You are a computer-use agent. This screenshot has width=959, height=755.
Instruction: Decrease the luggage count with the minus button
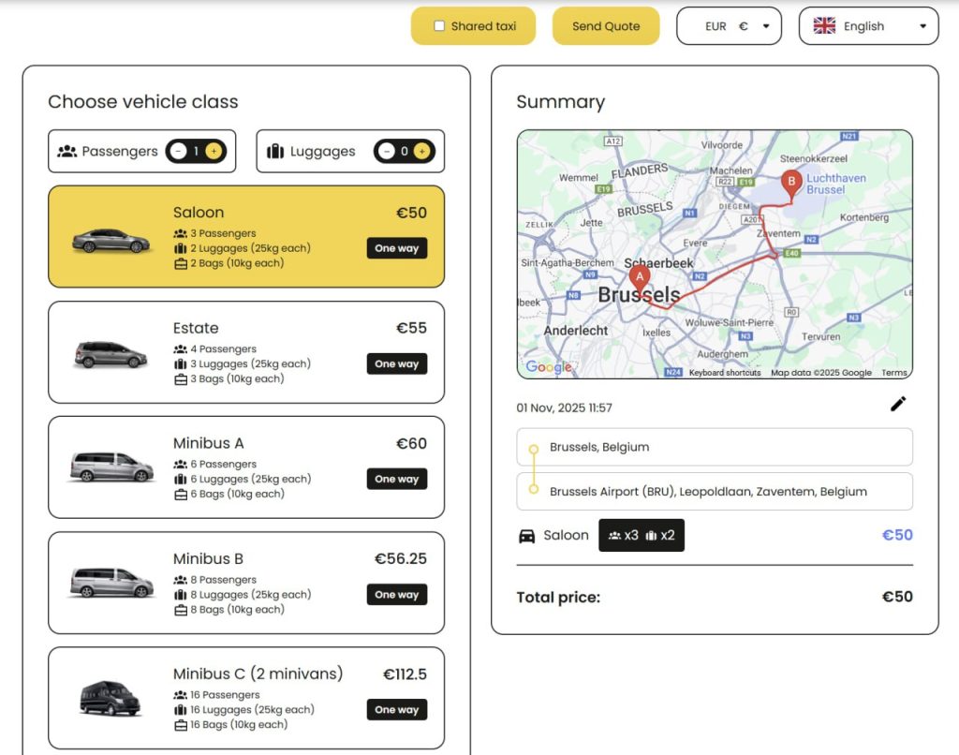click(x=388, y=150)
